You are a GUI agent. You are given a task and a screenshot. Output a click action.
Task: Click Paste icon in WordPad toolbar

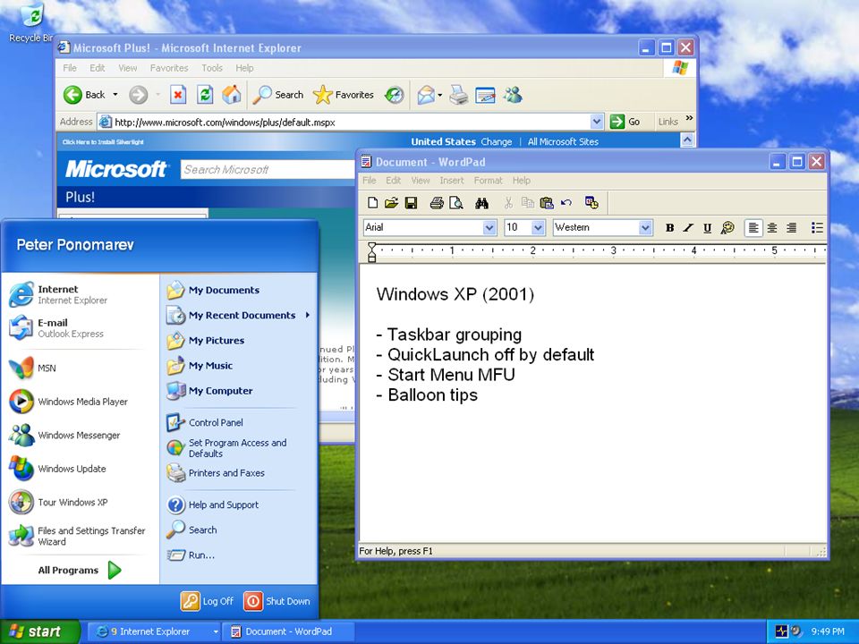pyautogui.click(x=546, y=203)
